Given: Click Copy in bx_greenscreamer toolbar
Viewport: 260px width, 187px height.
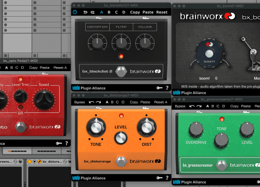Looking at the screenshot, I should (235, 106).
